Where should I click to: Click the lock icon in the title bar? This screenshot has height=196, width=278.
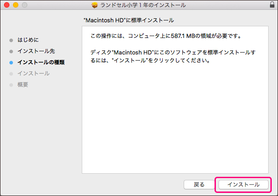(x=272, y=4)
